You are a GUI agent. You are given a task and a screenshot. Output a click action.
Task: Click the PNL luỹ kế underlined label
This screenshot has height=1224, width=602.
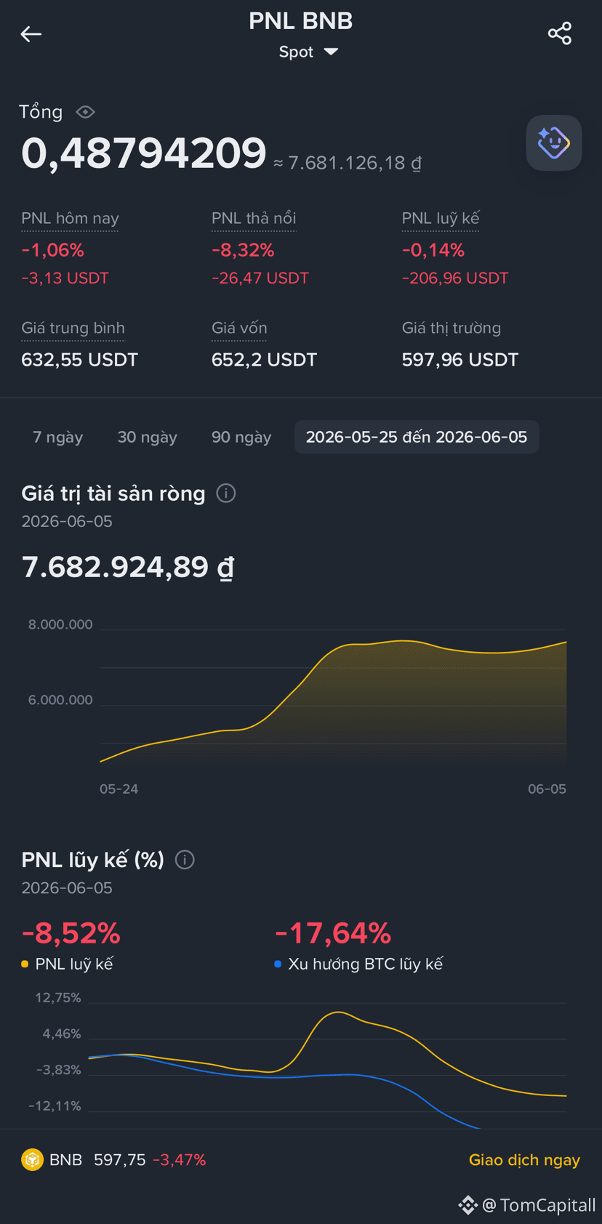pos(441,219)
